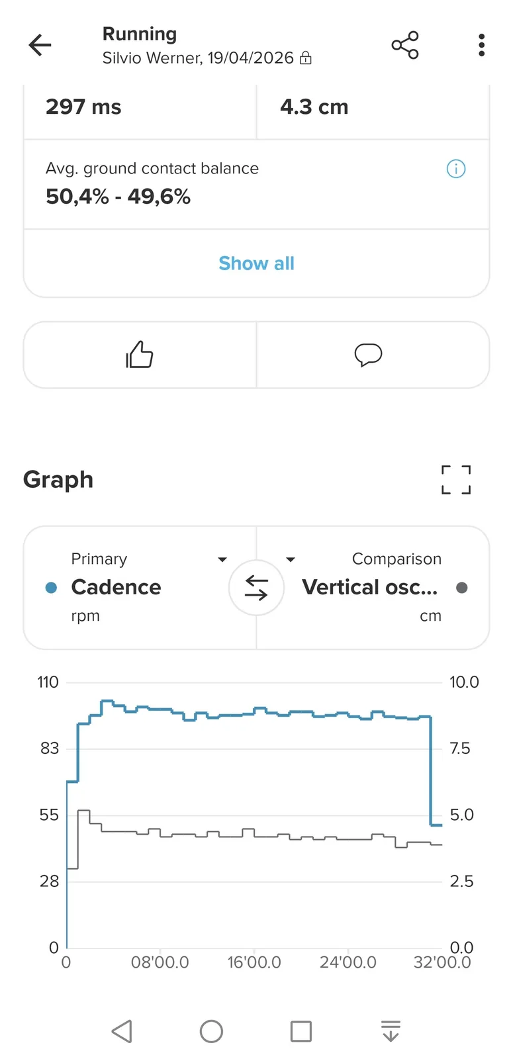Like the workout with thumbs-up icon

[140, 355]
